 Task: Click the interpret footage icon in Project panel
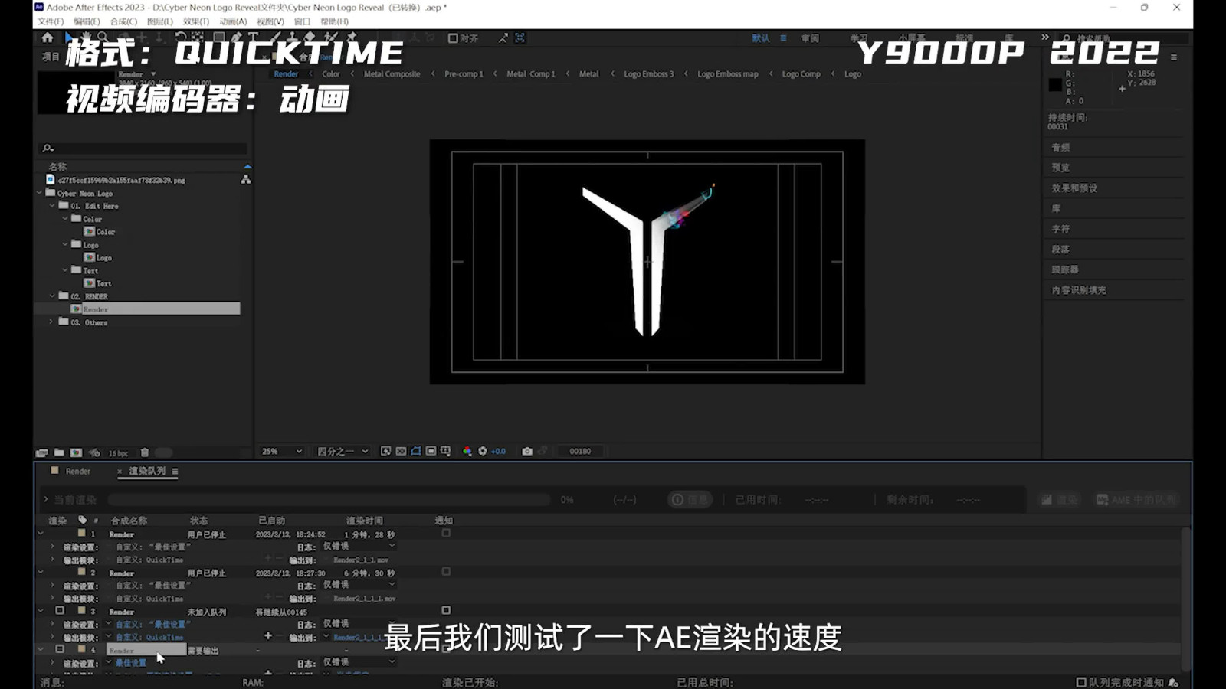pyautogui.click(x=42, y=452)
